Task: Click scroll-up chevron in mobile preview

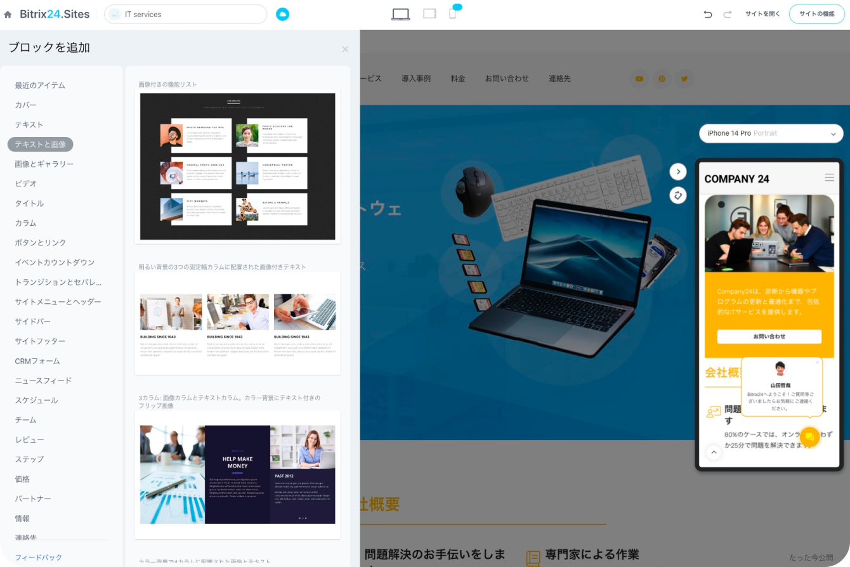Action: (x=714, y=452)
